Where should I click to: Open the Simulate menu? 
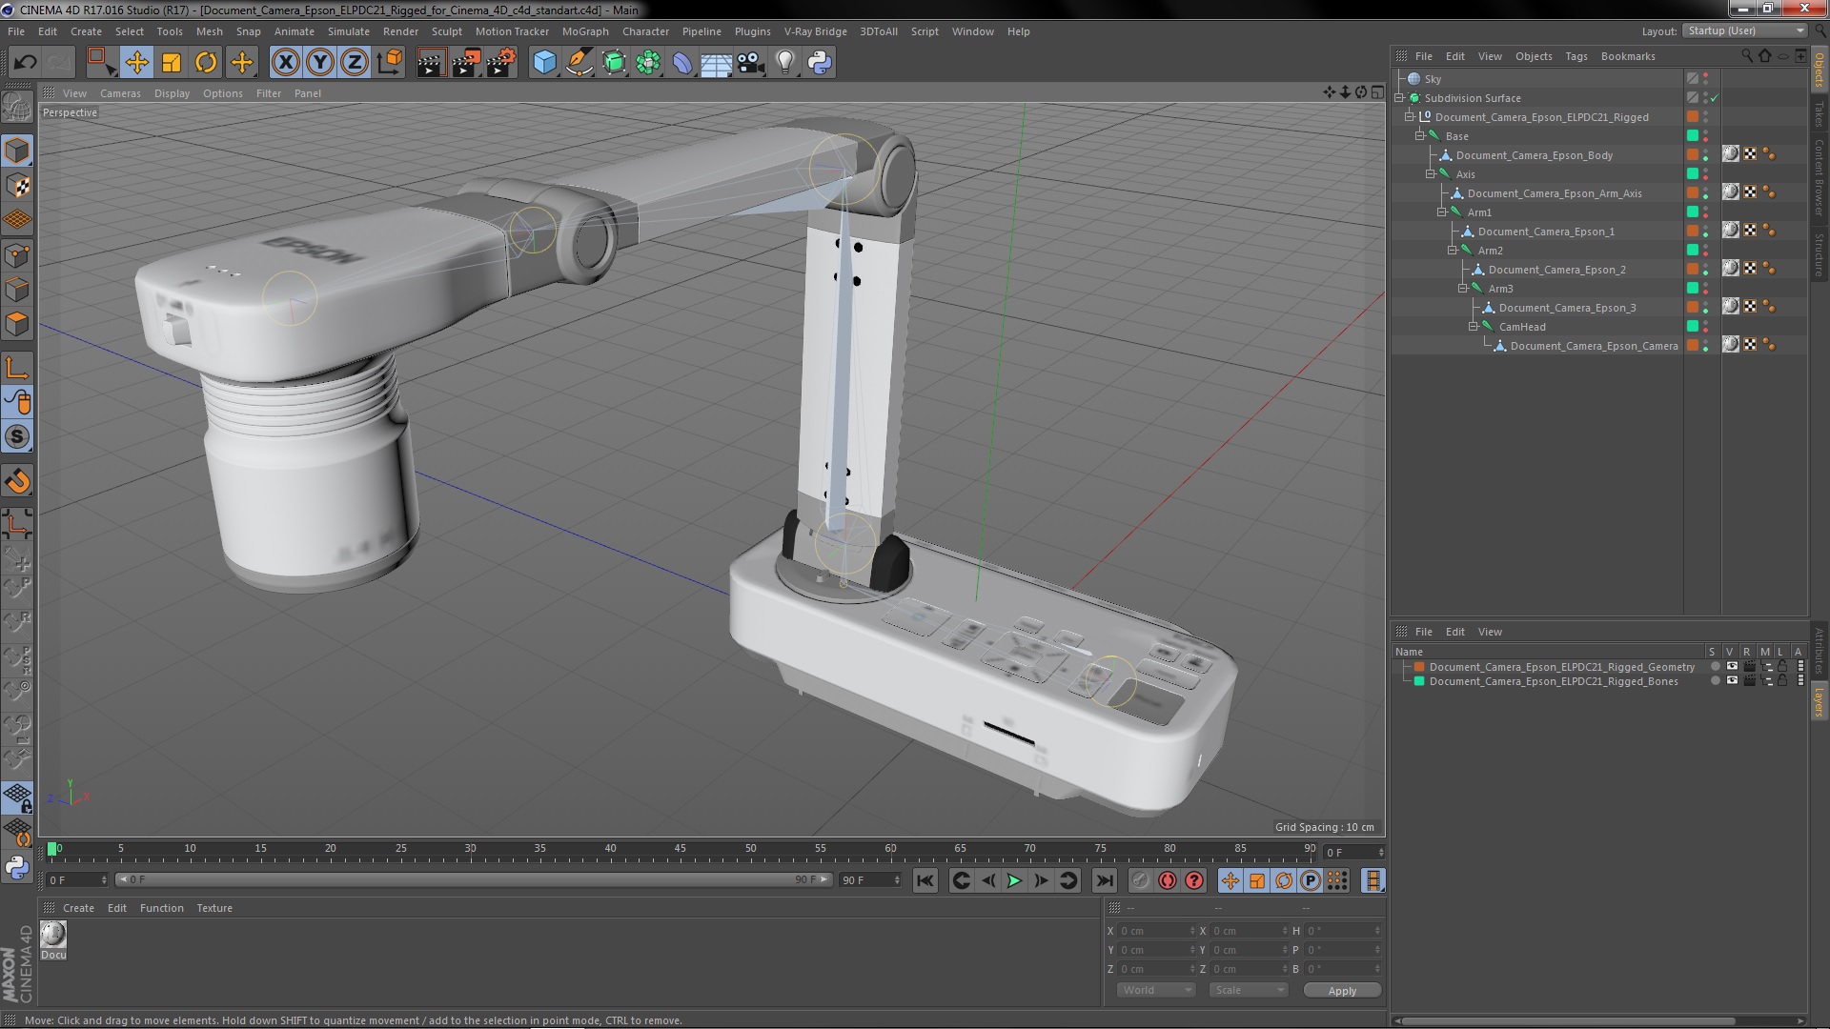pyautogui.click(x=348, y=31)
